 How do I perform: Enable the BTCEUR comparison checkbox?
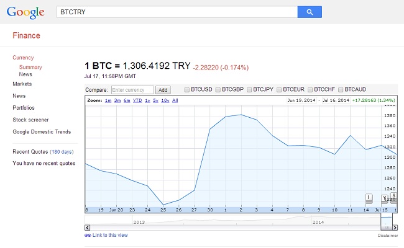tap(279, 90)
